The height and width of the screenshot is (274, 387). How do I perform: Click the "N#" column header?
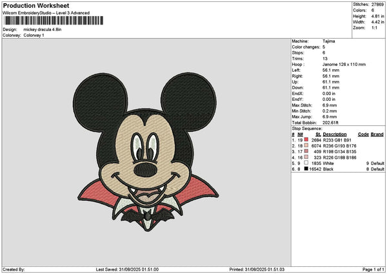[300, 134]
